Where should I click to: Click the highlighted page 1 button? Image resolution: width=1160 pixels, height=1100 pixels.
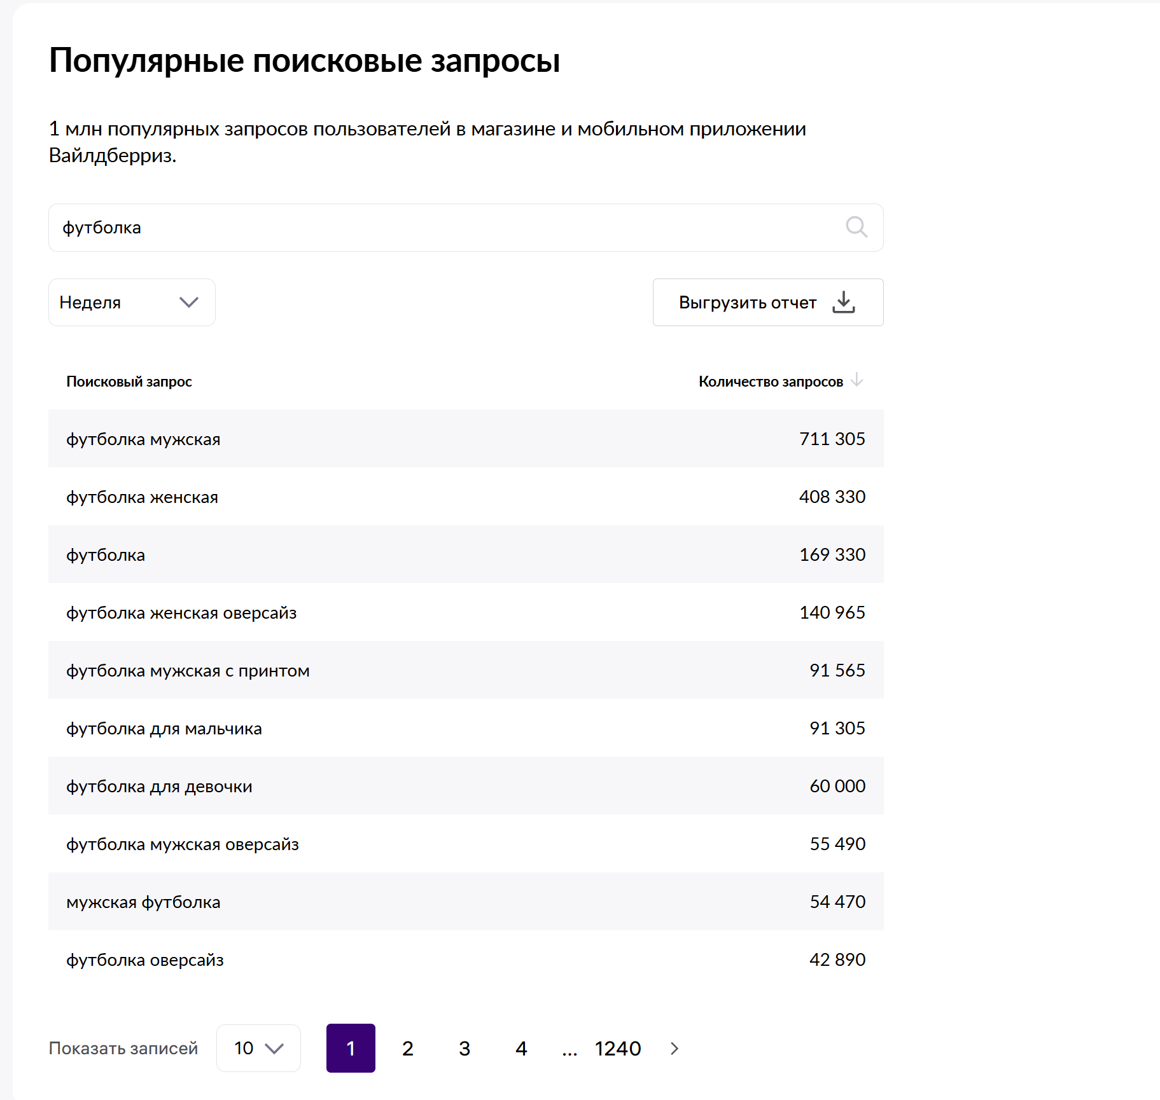351,1048
